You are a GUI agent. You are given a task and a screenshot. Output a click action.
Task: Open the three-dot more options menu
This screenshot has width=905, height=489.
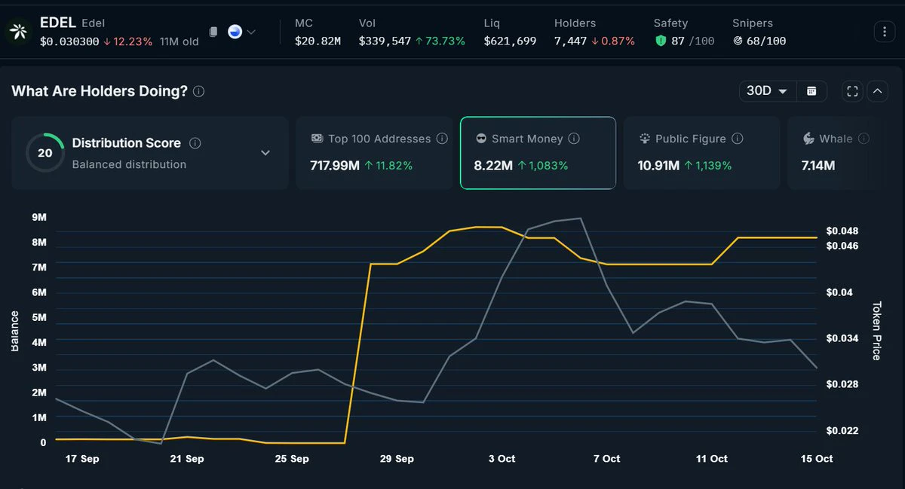pos(884,32)
